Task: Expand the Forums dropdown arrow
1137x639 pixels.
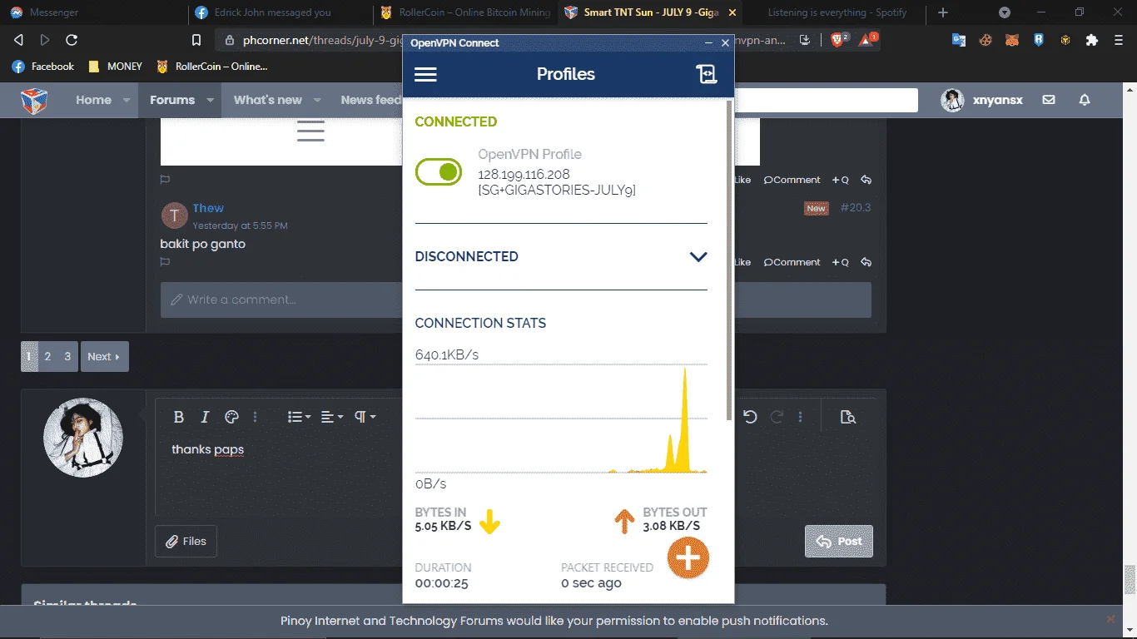Action: pos(210,100)
